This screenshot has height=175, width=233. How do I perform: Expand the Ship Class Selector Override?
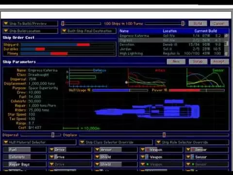116,142
